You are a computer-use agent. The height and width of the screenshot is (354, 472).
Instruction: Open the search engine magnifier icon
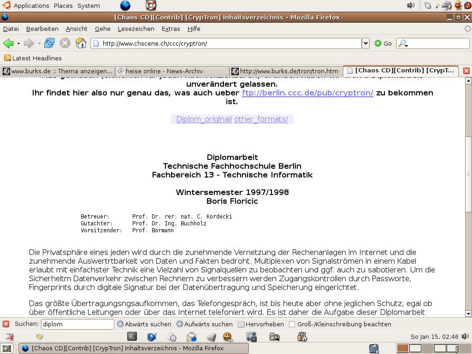point(403,44)
